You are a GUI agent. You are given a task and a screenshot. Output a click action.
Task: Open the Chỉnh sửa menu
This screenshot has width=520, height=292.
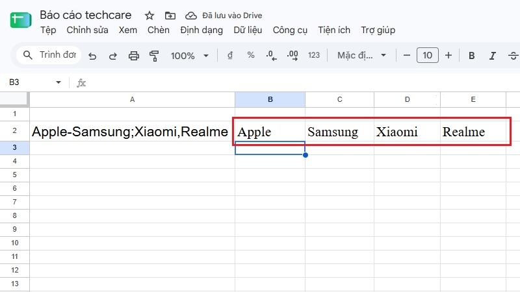pos(87,30)
